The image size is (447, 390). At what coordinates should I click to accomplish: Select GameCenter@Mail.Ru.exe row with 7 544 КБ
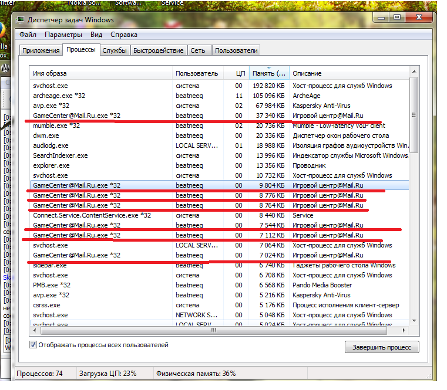(220, 225)
